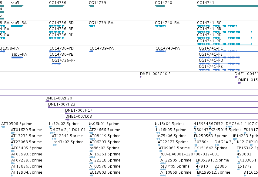
Task: Select protein CG14741-PB
Action: 211,54
